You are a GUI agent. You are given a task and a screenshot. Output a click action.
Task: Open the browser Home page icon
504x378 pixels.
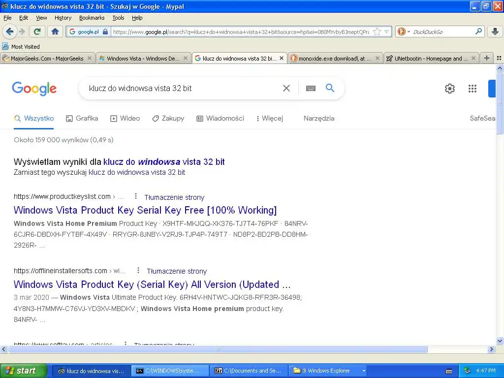(x=55, y=31)
